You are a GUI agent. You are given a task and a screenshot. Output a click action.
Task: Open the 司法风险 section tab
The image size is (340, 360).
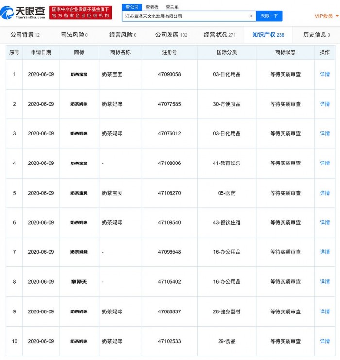(x=74, y=35)
